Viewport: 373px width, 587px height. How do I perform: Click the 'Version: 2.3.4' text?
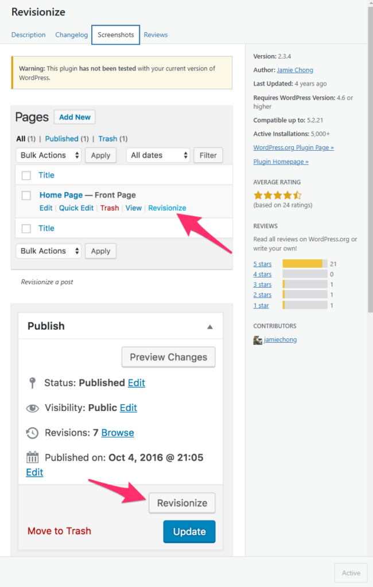tap(272, 57)
